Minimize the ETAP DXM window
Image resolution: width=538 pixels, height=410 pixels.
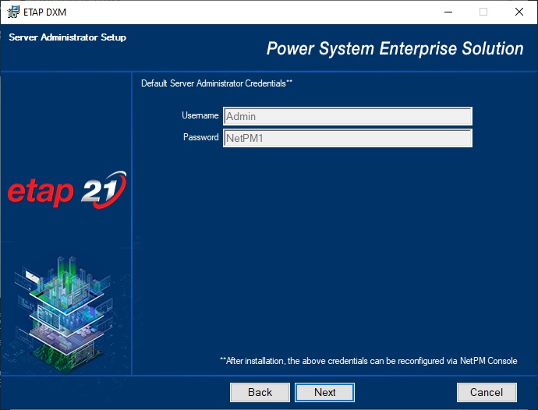coord(448,12)
